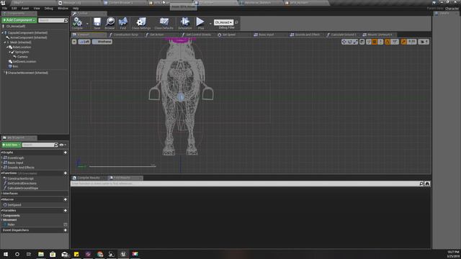Switch to Construction Script tab

(x=125, y=35)
